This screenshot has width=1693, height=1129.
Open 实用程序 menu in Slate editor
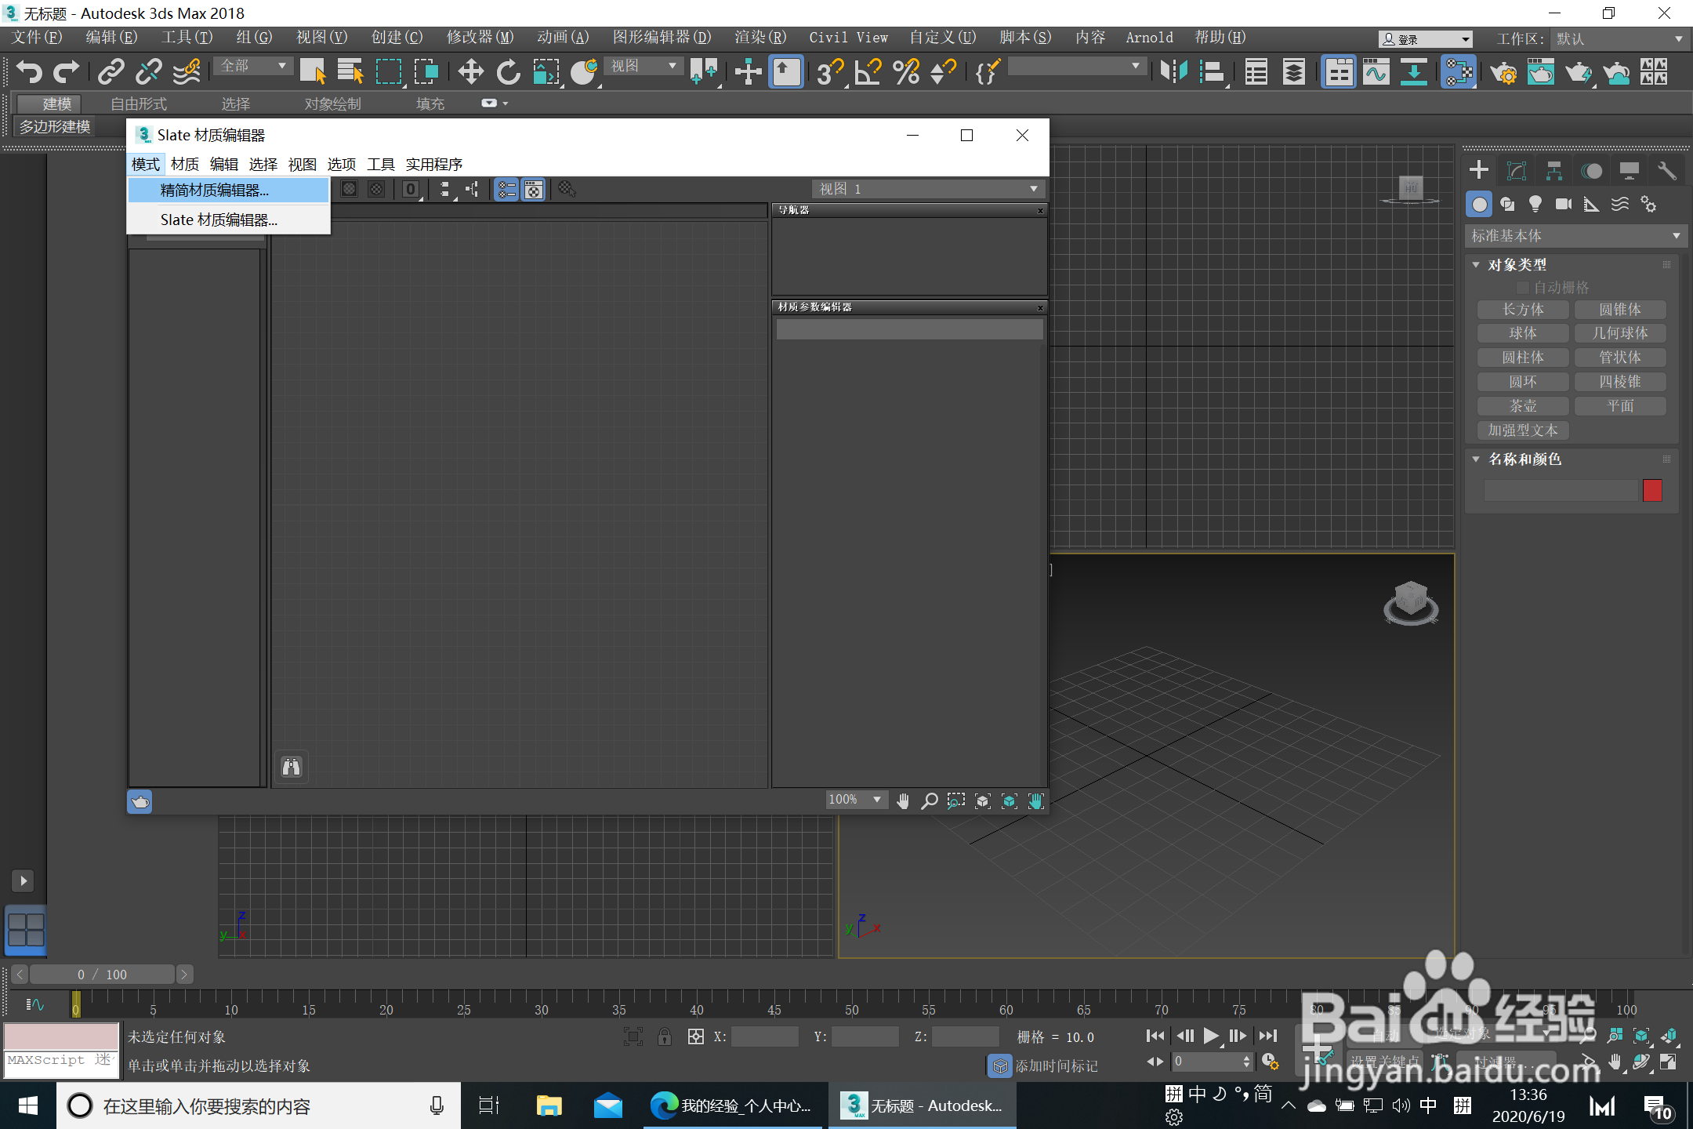pyautogui.click(x=434, y=164)
